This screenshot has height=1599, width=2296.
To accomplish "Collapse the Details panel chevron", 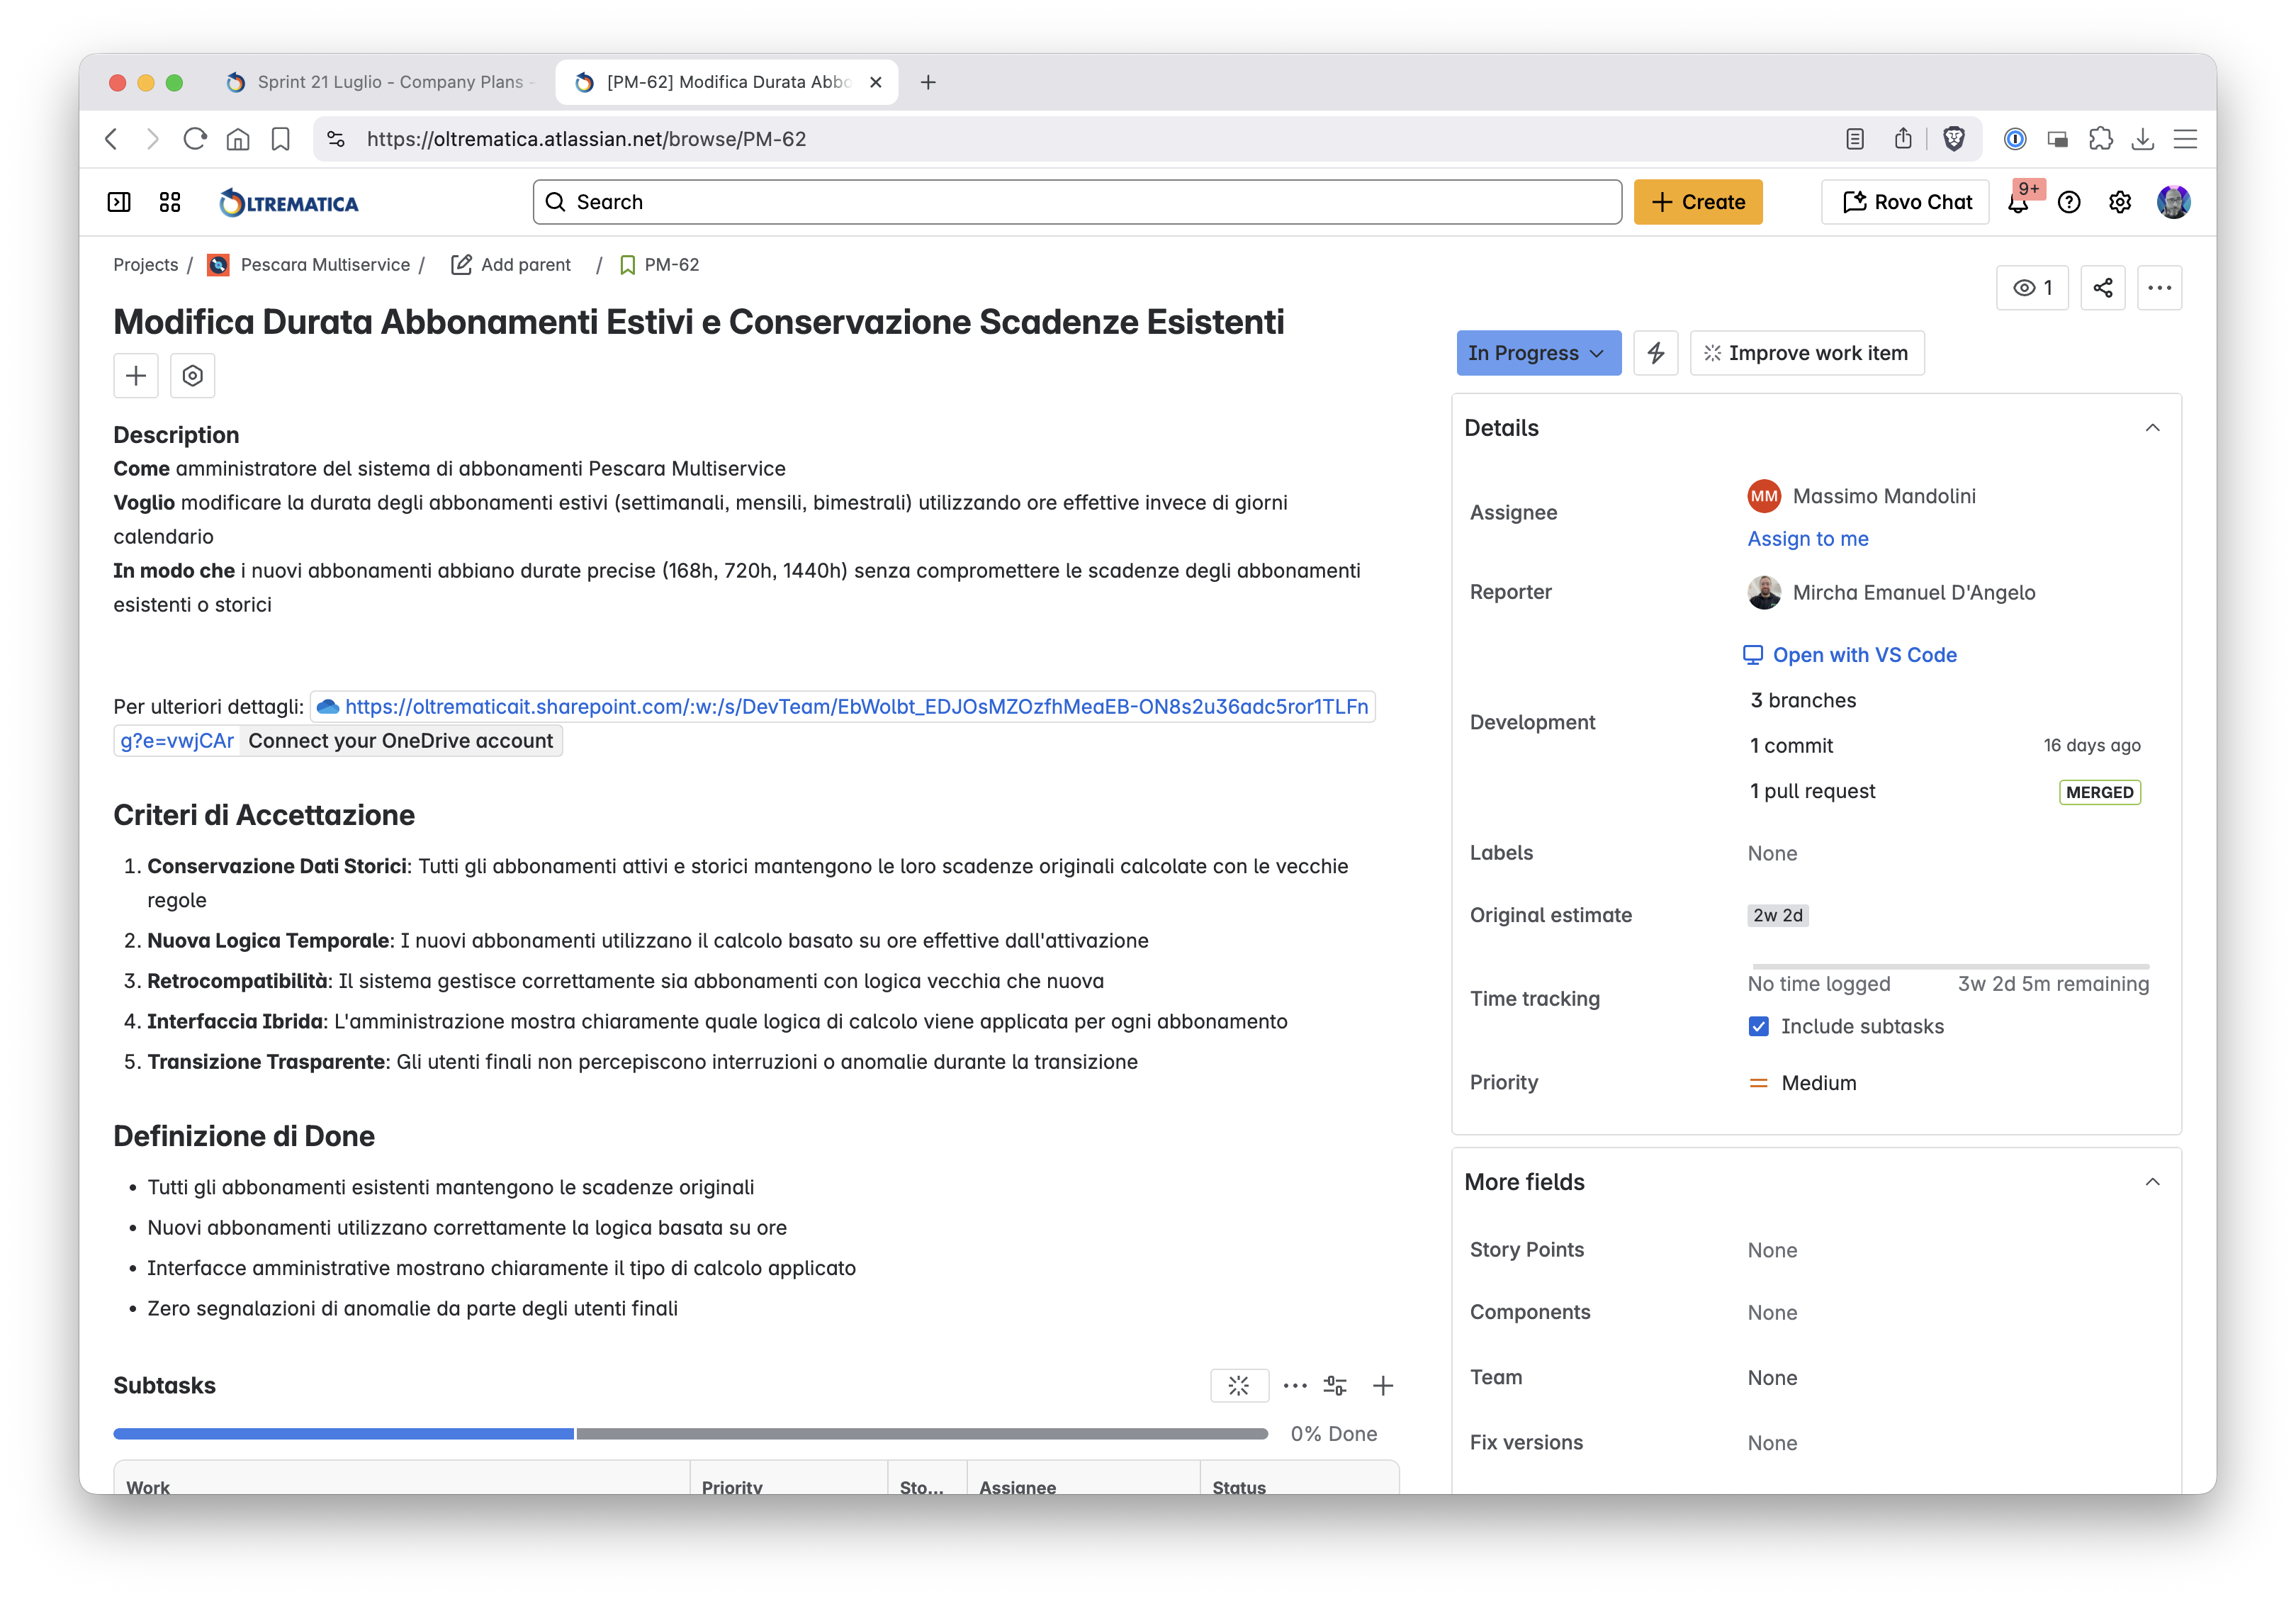I will pyautogui.click(x=2152, y=428).
